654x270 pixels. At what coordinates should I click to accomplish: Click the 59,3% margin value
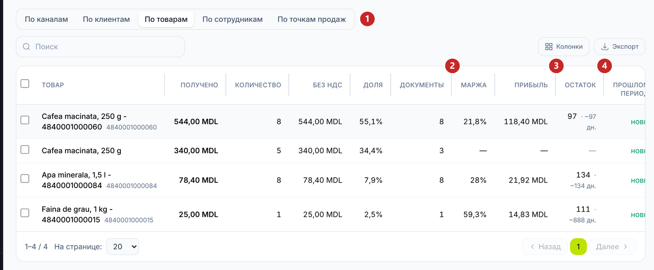(475, 214)
